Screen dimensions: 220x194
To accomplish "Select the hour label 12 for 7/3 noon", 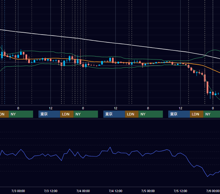I will (51, 108).
